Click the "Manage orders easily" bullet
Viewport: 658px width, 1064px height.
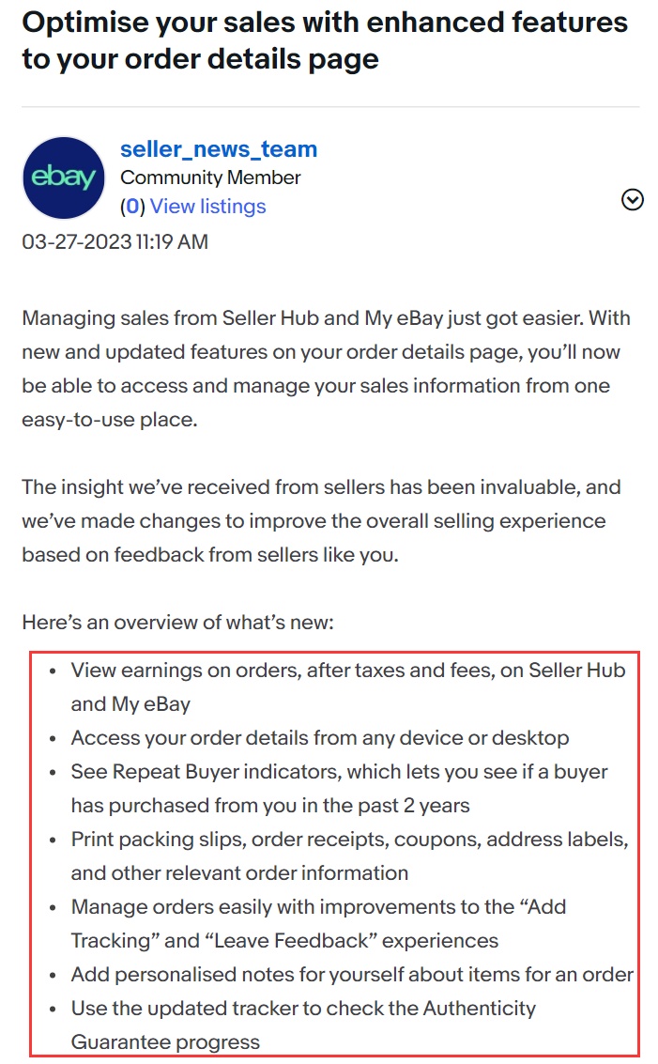coord(318,907)
